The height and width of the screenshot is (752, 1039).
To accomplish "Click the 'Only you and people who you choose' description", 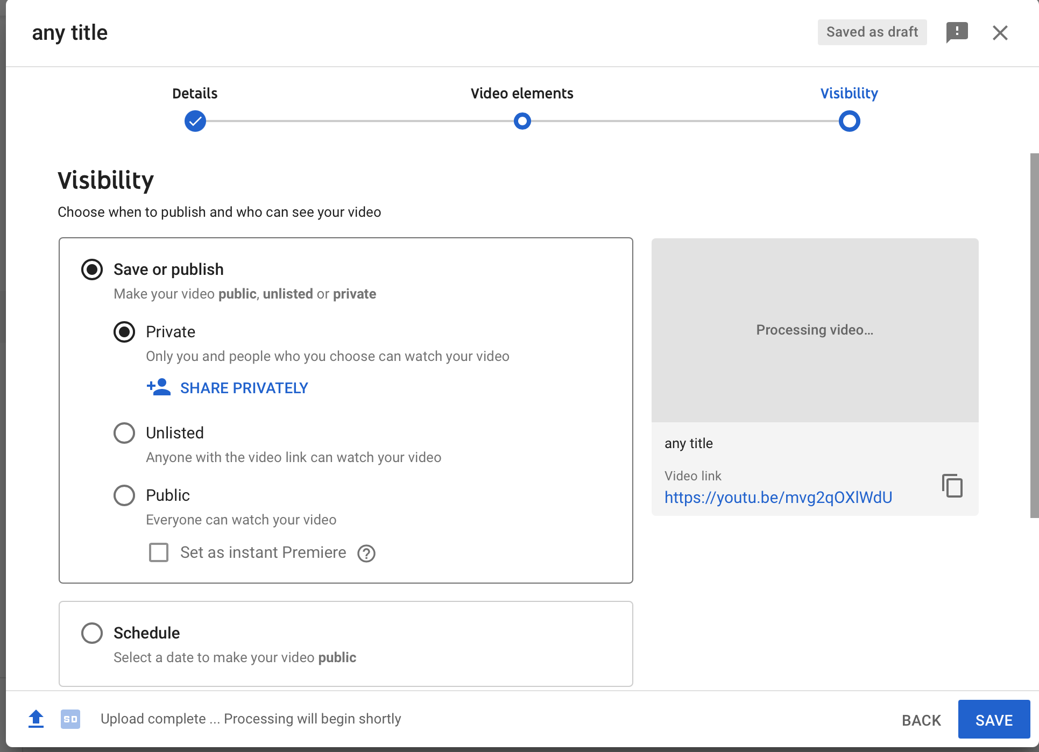I will point(328,357).
